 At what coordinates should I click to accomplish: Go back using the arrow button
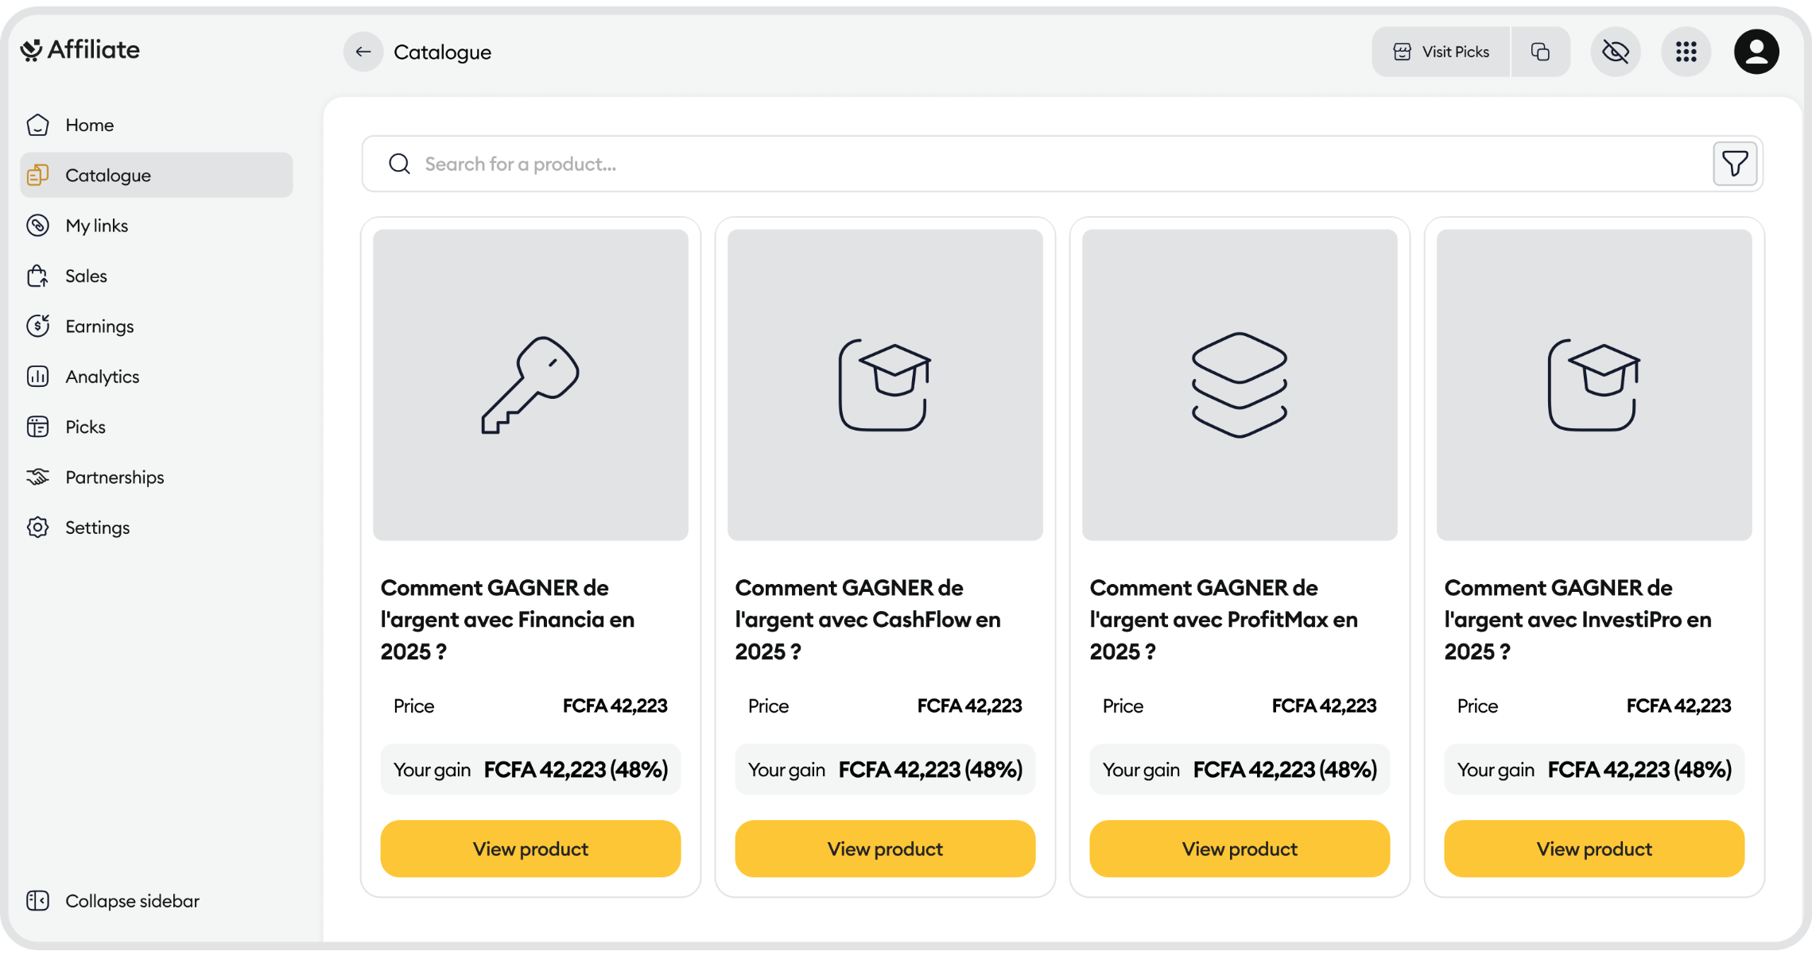tap(363, 52)
